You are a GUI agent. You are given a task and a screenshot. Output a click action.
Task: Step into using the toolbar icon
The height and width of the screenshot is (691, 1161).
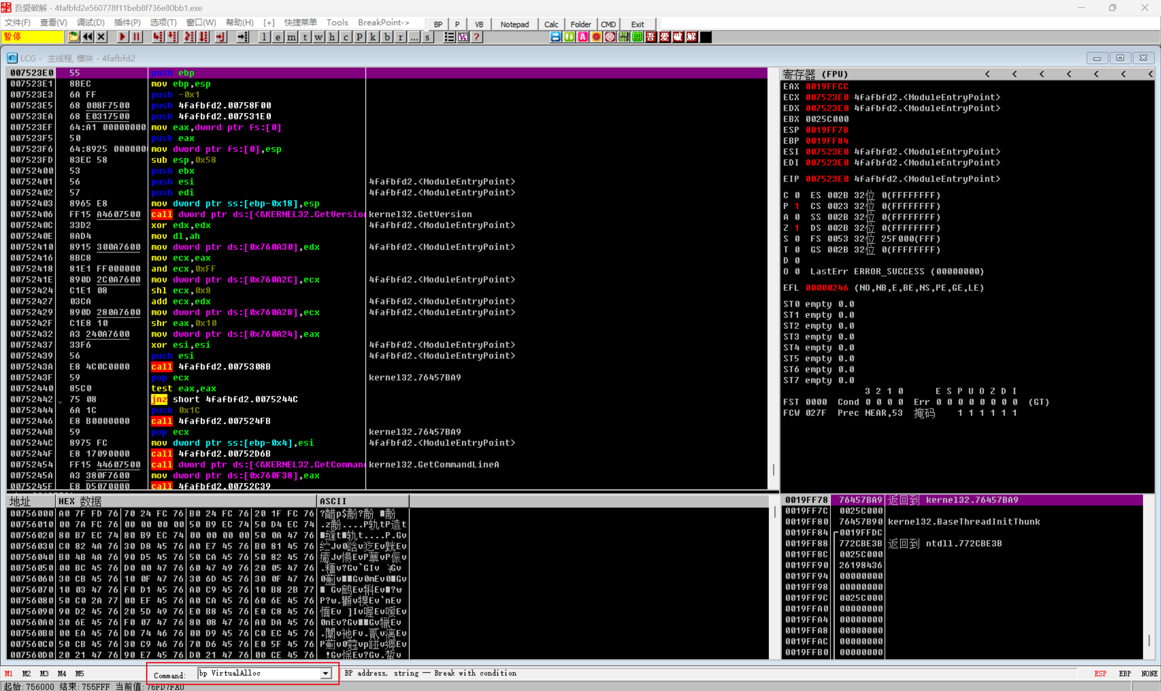click(x=158, y=37)
